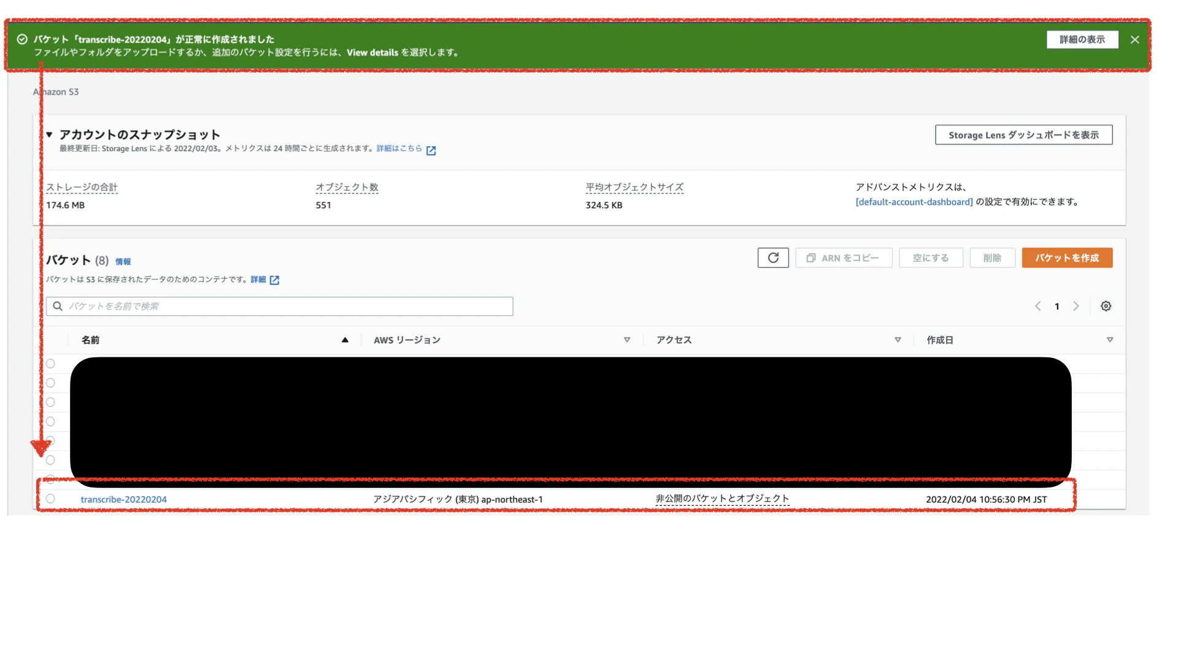The height and width of the screenshot is (663, 1178).
Task: Open external link icon beside 詳細はこちら
Action: [x=431, y=150]
